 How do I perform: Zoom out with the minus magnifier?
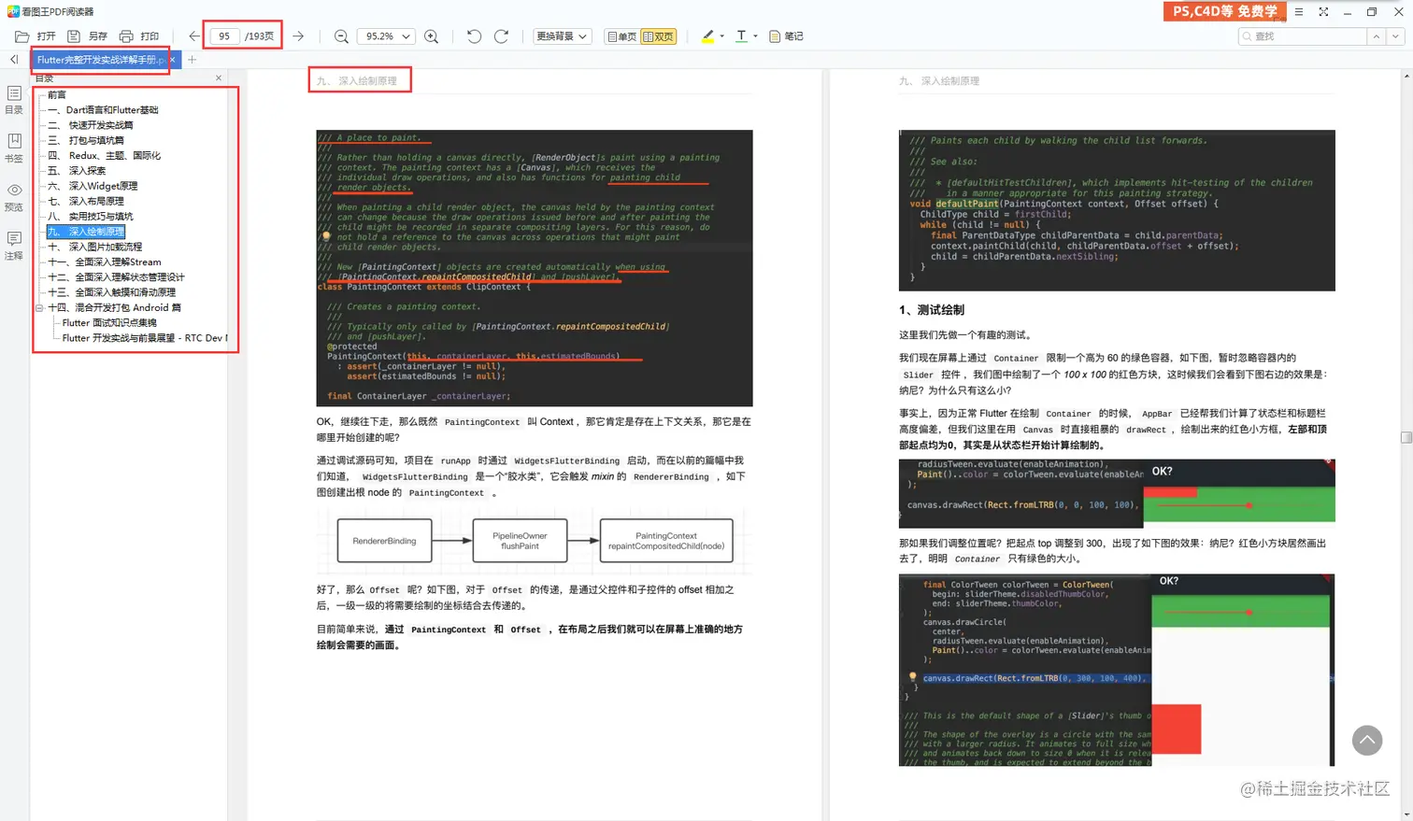tap(341, 36)
